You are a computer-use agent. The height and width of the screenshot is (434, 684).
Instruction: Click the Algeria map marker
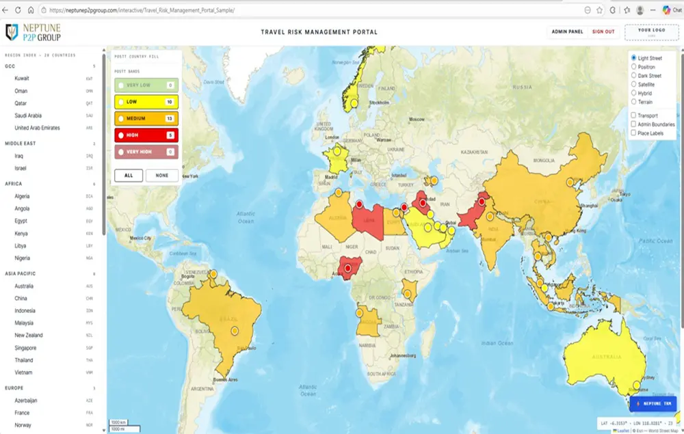click(339, 192)
